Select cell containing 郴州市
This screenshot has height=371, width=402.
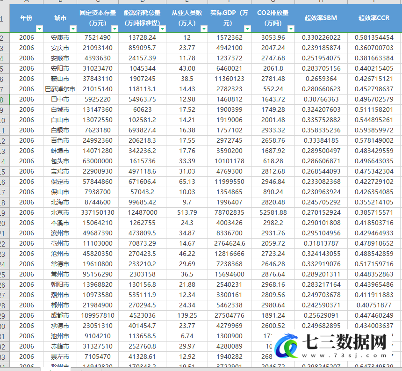click(x=60, y=305)
